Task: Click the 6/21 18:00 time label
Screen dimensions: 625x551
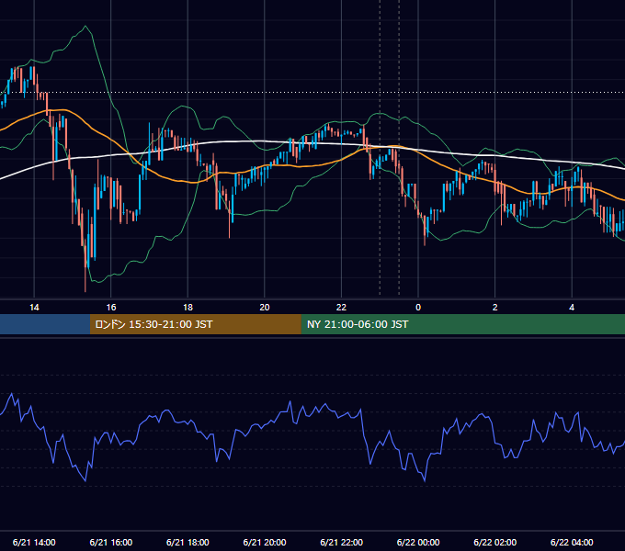Action: 187,542
